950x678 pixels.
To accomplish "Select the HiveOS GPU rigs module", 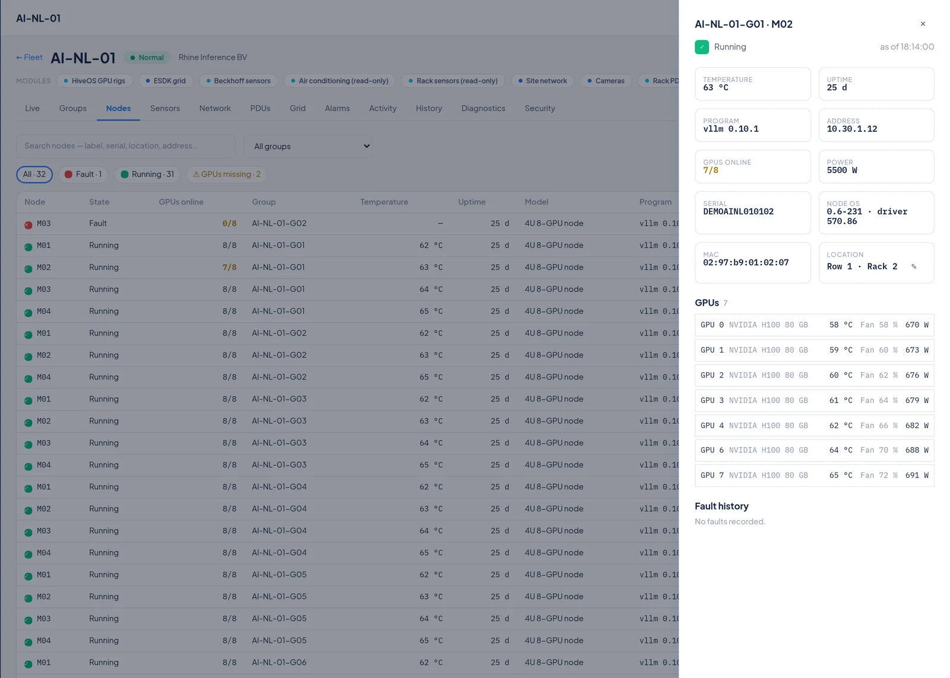I will [94, 81].
